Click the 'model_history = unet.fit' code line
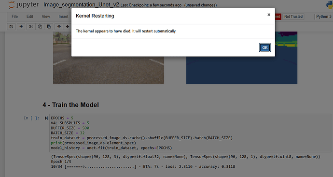Viewport: 333px width, 177px height. (x=111, y=148)
